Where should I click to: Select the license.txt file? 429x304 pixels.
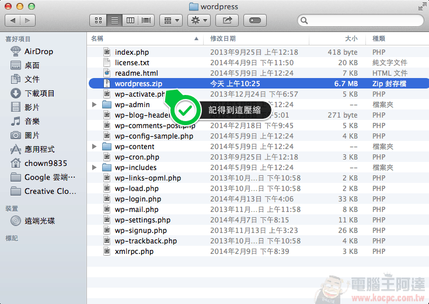coord(258,62)
